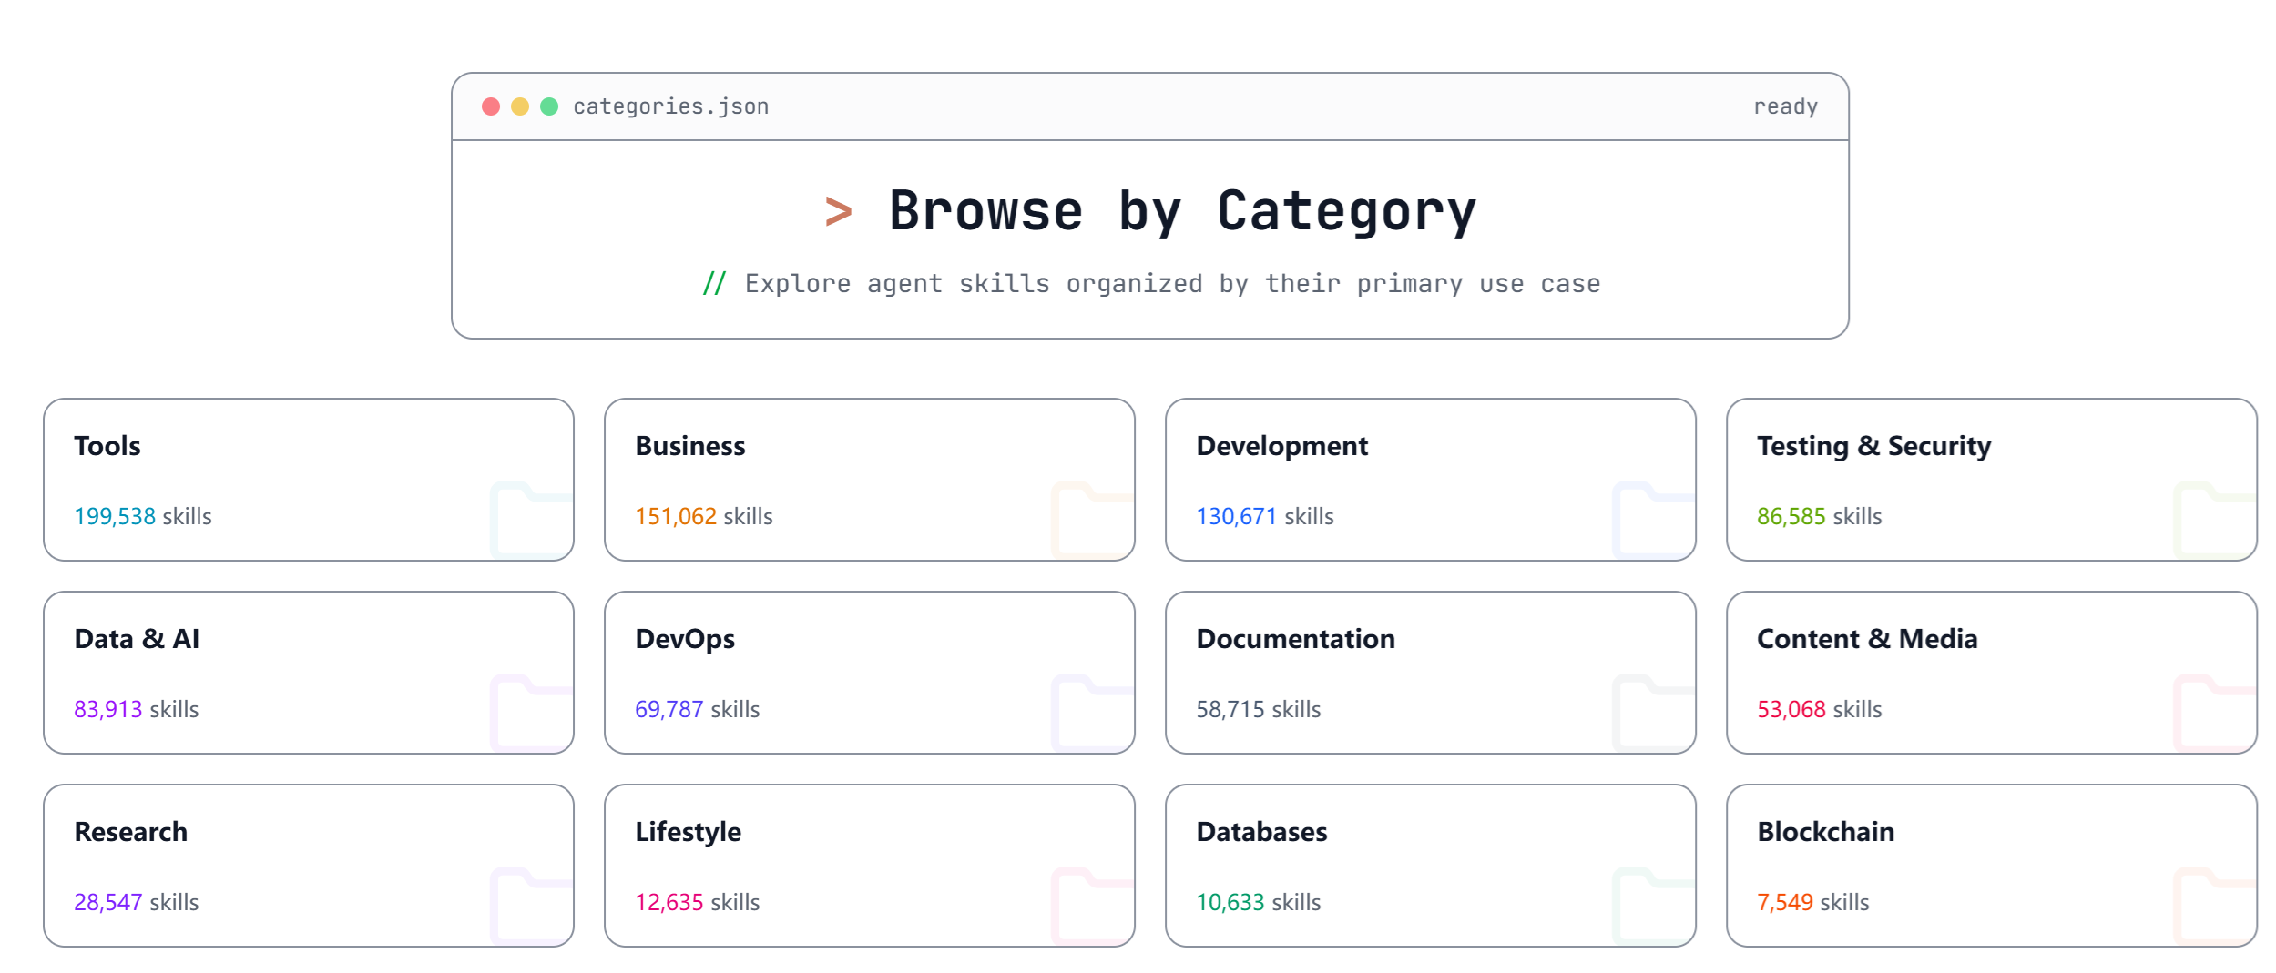The image size is (2276, 973).
Task: Click the categories.json filename text
Action: 671,106
